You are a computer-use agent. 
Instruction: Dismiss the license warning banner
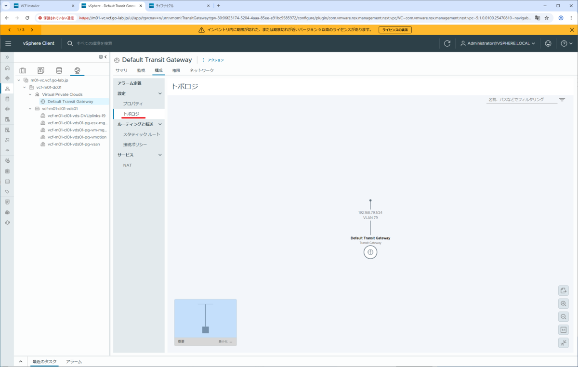click(x=572, y=30)
